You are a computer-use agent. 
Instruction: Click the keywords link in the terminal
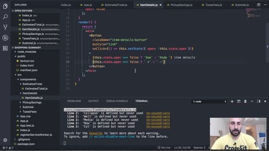96,133
